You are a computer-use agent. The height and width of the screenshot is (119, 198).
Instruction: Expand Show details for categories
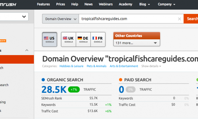tap(151, 66)
